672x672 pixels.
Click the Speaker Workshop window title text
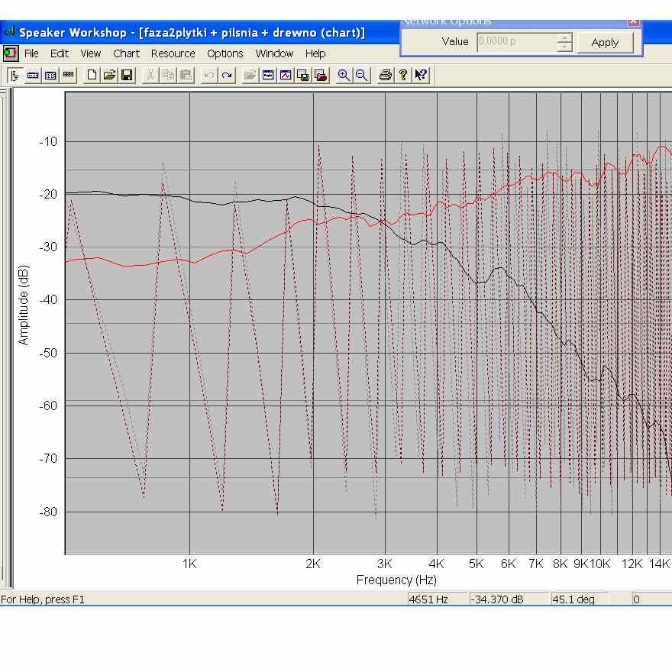pyautogui.click(x=192, y=33)
